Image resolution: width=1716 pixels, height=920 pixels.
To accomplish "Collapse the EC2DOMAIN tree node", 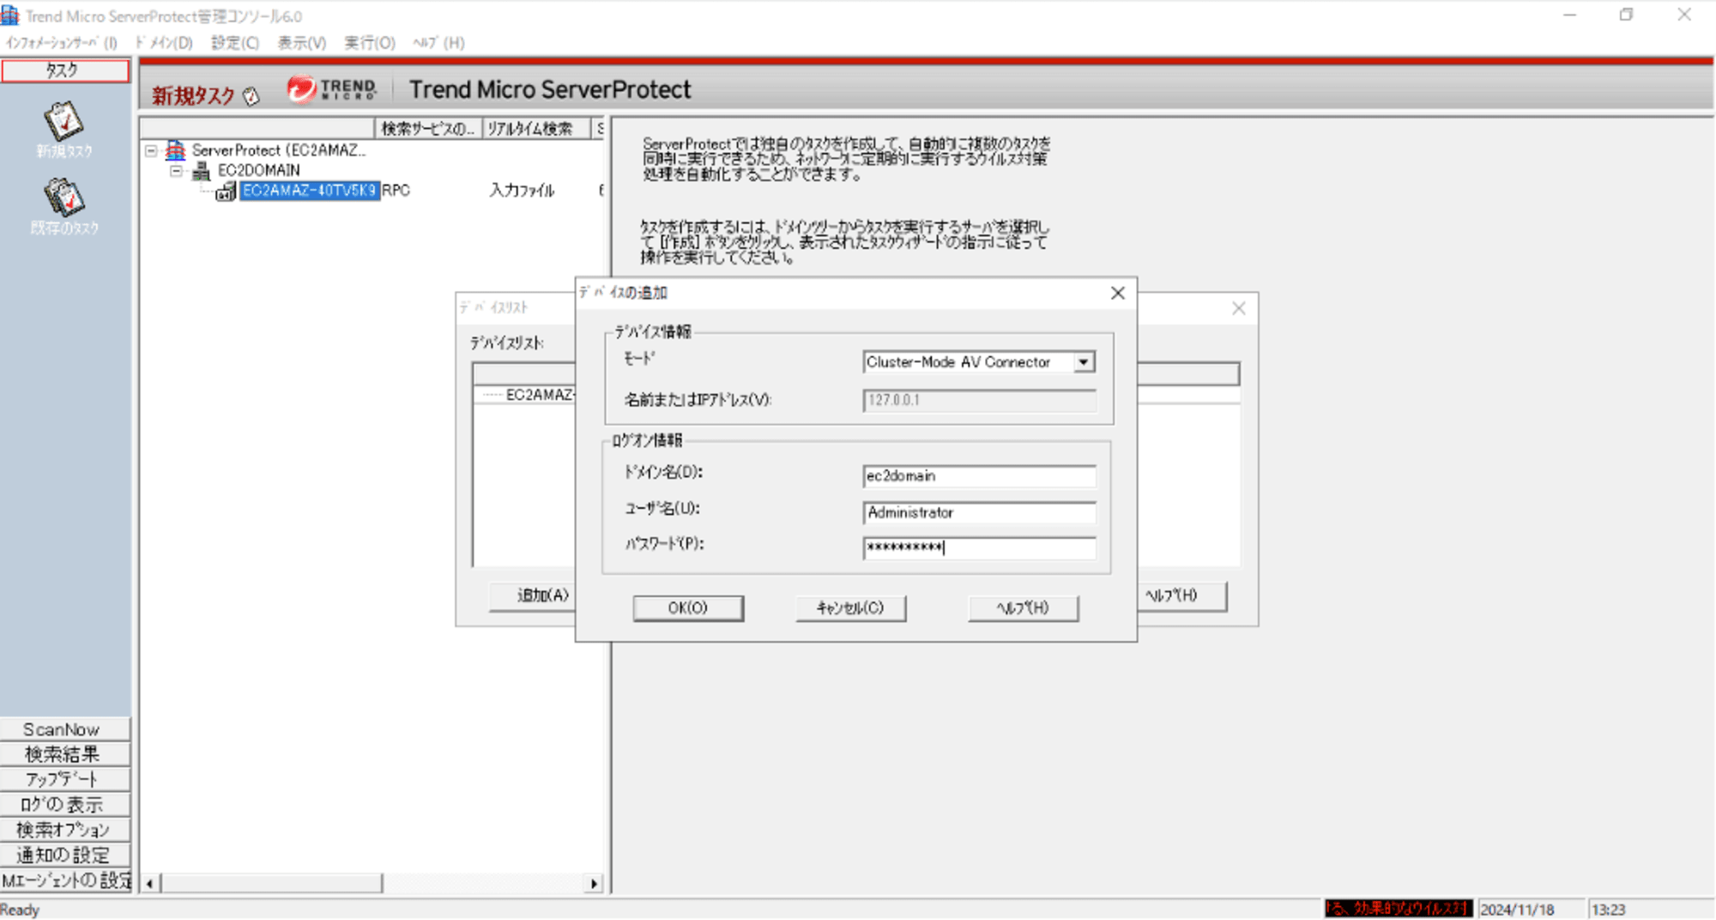I will pyautogui.click(x=176, y=170).
